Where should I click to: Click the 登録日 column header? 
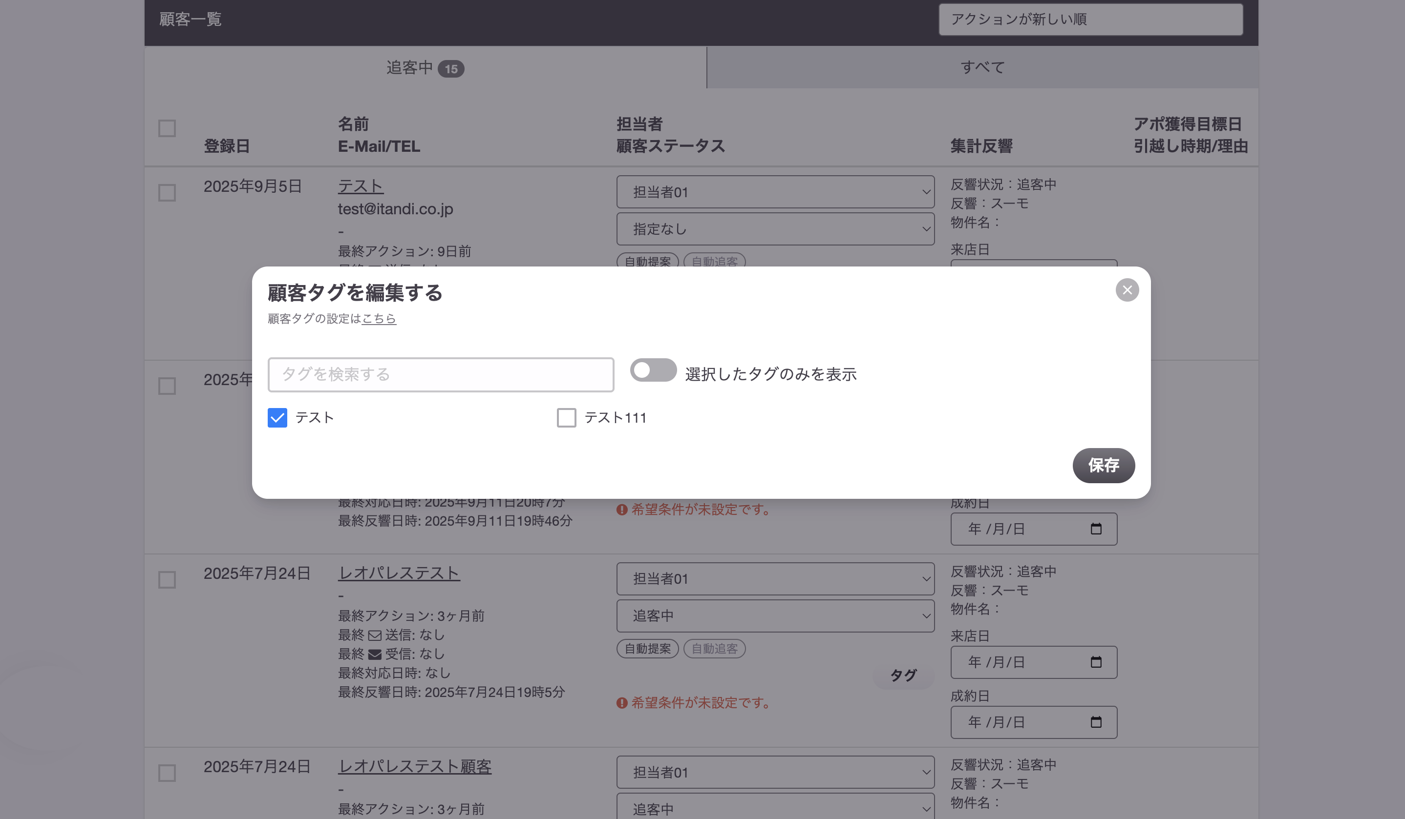(x=226, y=146)
